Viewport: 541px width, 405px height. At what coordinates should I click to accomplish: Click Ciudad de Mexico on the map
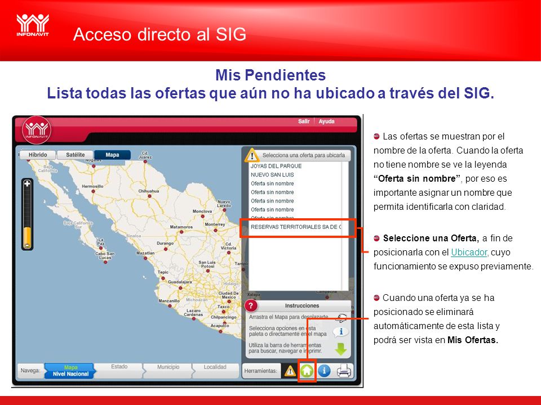(x=228, y=297)
